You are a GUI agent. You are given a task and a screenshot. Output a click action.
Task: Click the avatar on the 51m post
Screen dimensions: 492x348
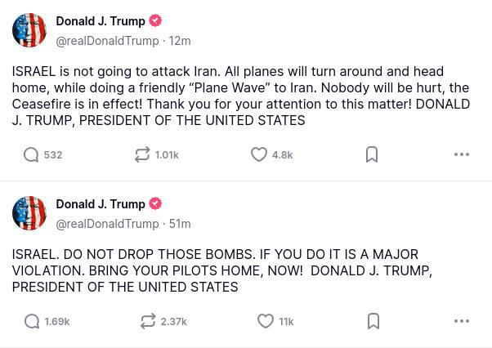tap(29, 213)
